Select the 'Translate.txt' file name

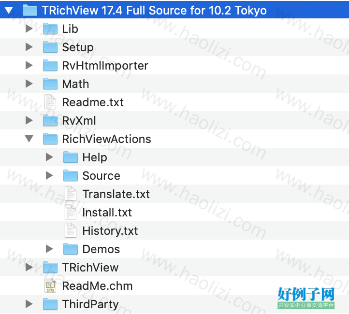116,194
